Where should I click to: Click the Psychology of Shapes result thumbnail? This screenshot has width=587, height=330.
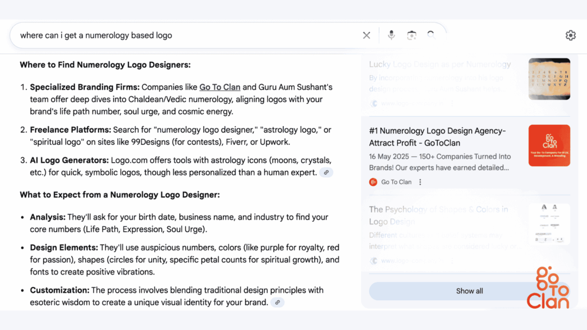click(549, 224)
